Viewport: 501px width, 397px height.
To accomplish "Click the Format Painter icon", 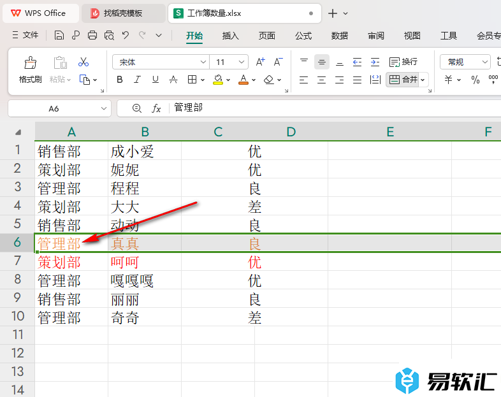I will 30,62.
